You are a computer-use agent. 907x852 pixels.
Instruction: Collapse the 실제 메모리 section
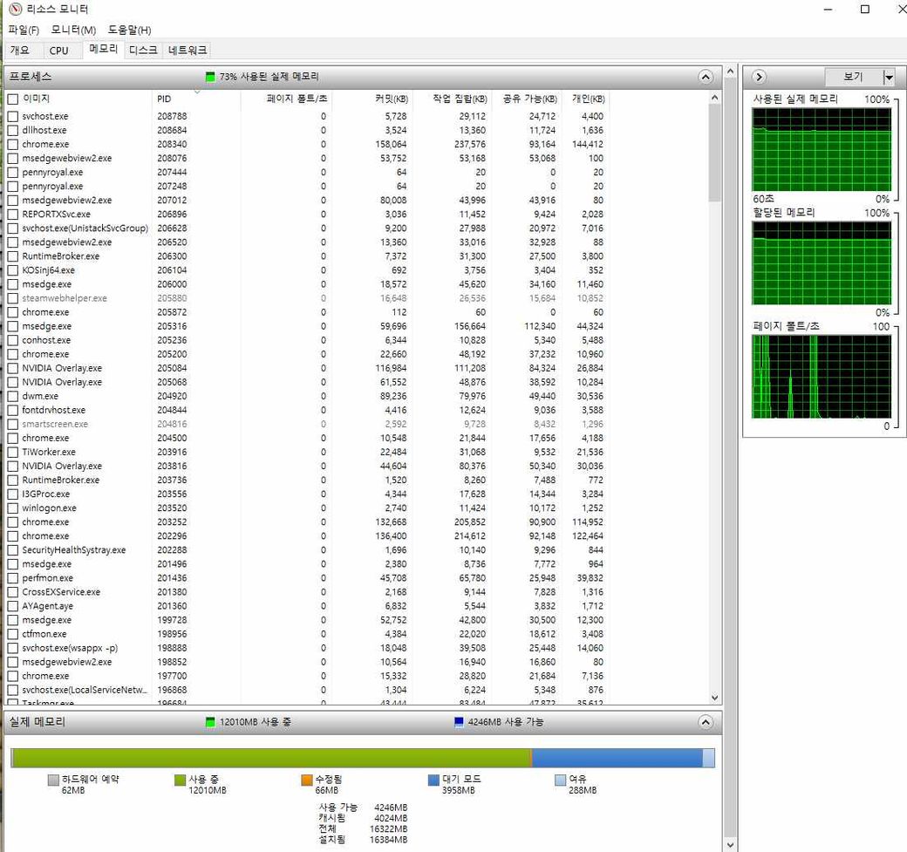tap(706, 722)
